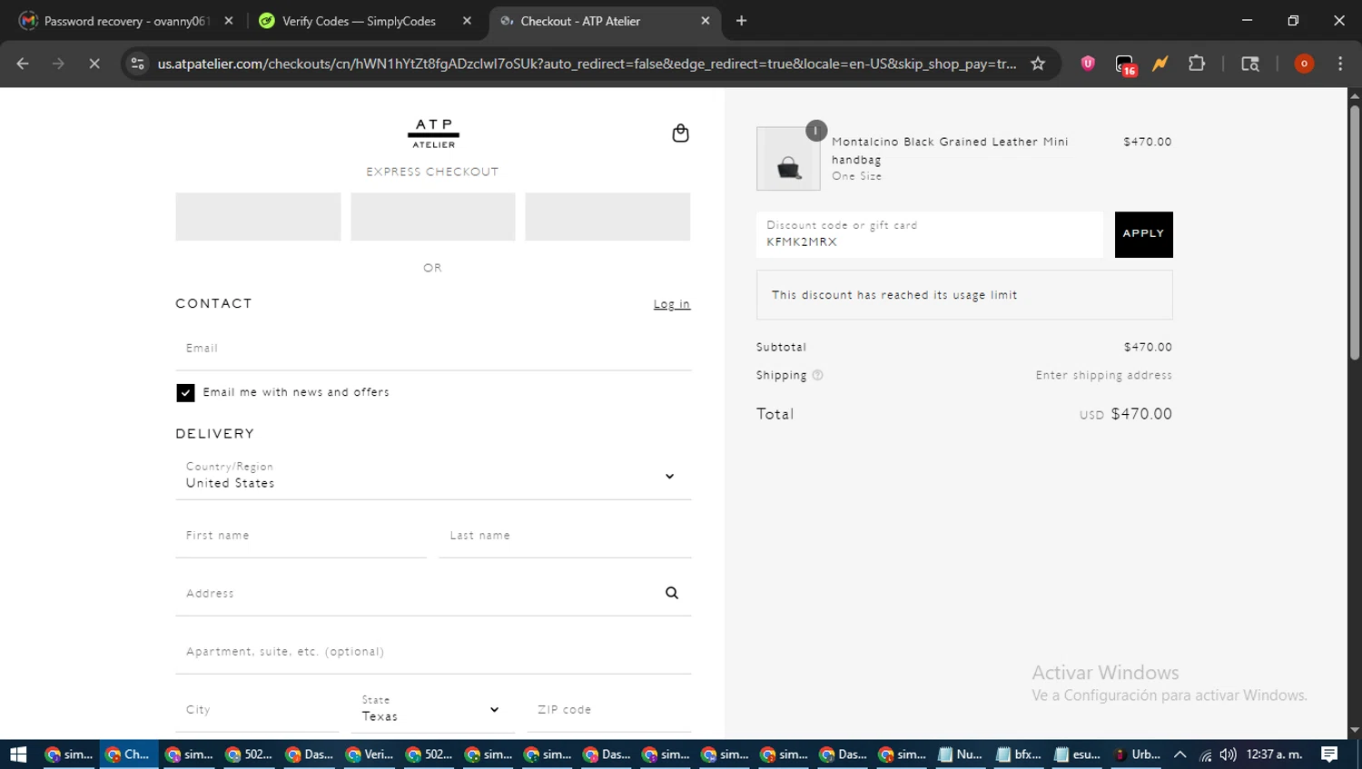Switch to the Ch... Chrome taskbar window
The width and height of the screenshot is (1362, 769).
coord(128,754)
